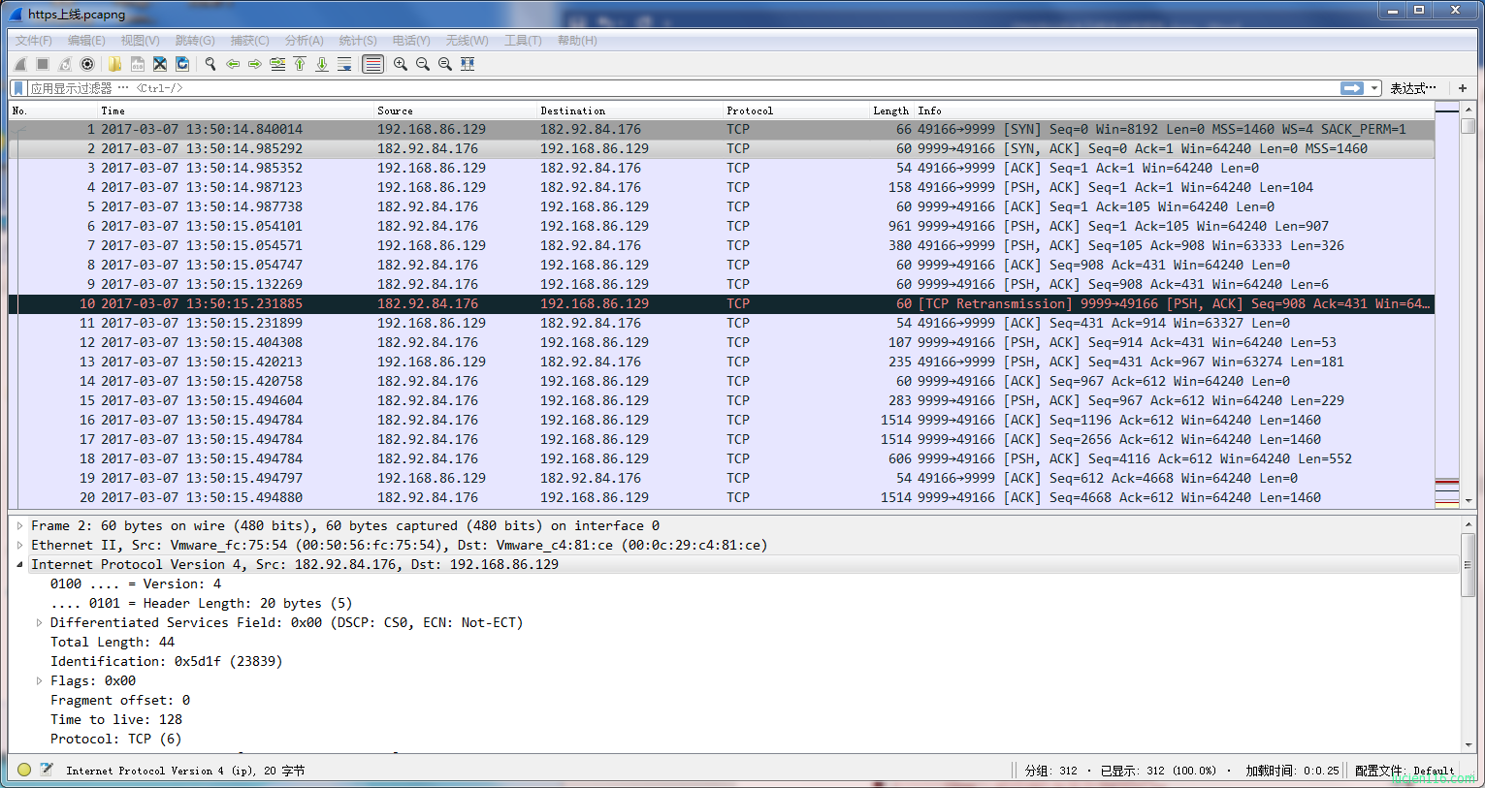1485x788 pixels.
Task: Select packet 13 with length 235
Action: (x=721, y=362)
